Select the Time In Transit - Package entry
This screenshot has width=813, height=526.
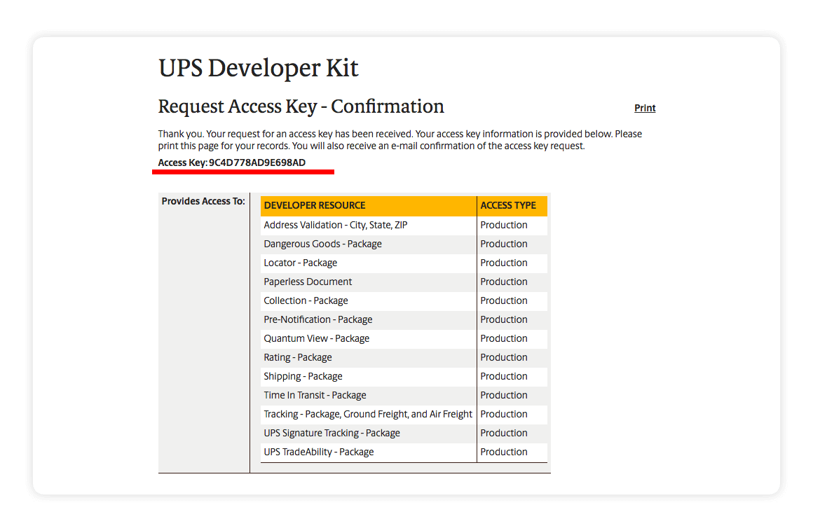(315, 396)
